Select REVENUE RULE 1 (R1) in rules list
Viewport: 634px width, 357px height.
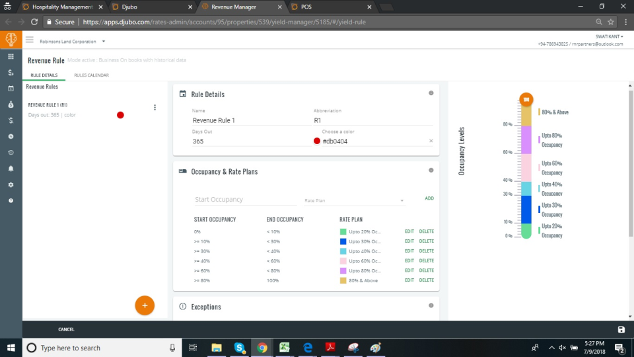pyautogui.click(x=48, y=105)
